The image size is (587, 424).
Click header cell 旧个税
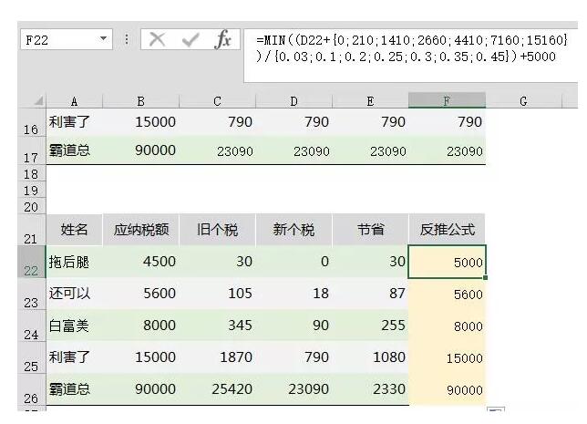(217, 230)
